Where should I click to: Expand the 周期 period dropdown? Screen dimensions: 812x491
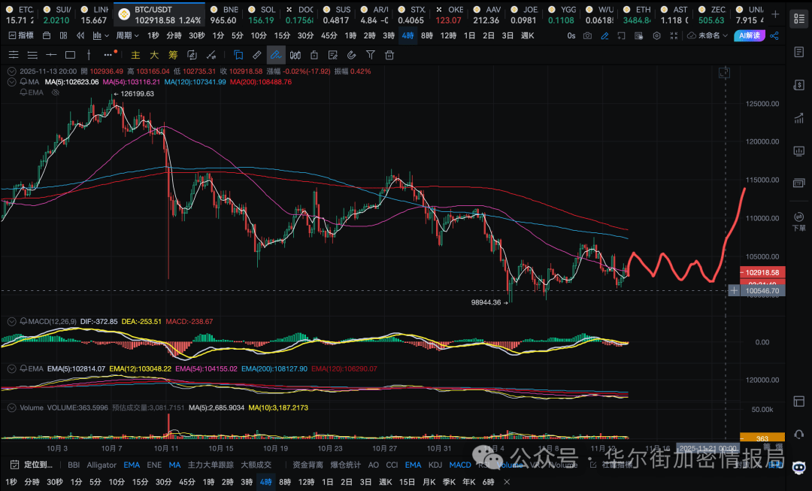point(127,36)
